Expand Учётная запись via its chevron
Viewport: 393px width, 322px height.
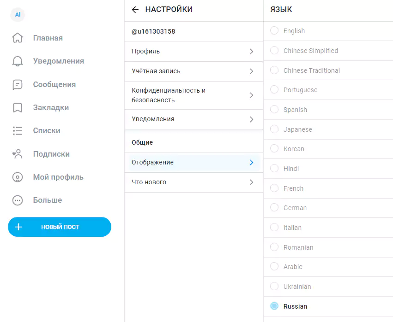coord(251,71)
